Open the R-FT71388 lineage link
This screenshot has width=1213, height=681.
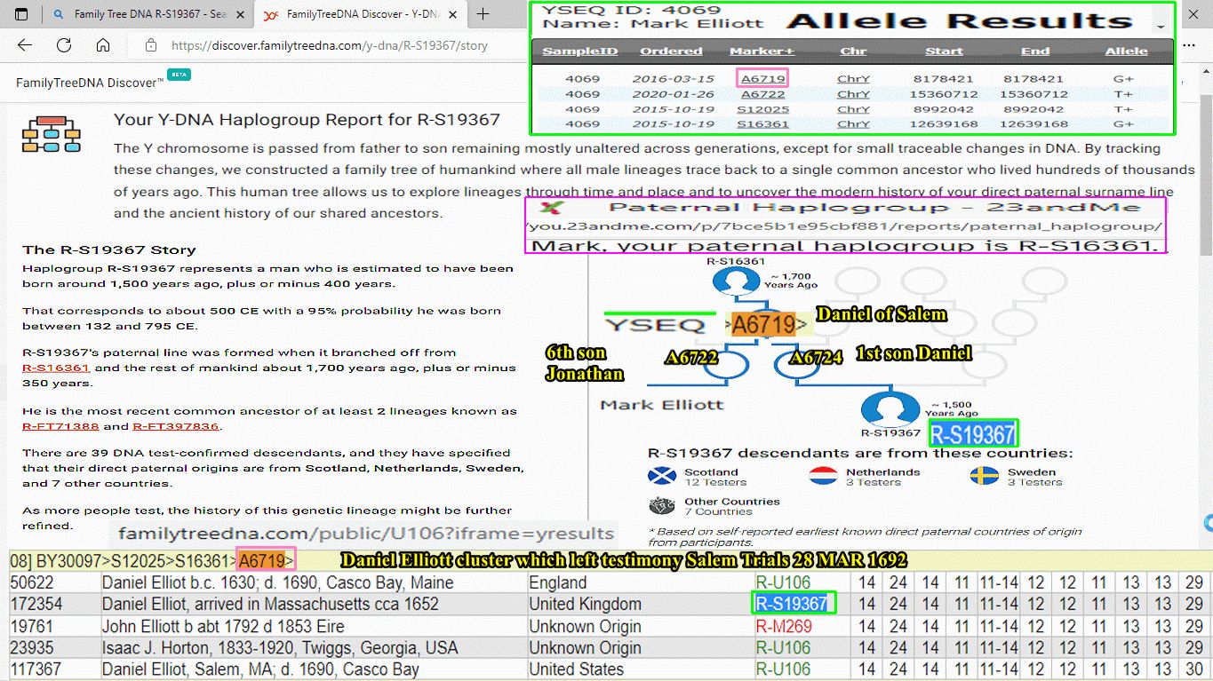[x=60, y=426]
